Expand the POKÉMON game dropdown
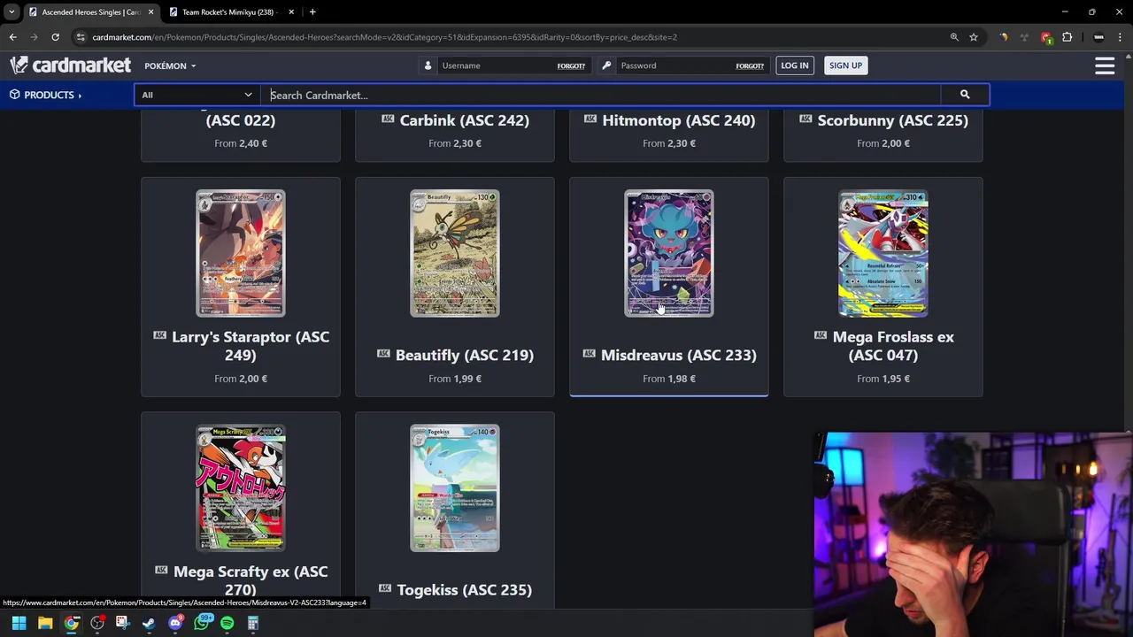 tap(170, 65)
